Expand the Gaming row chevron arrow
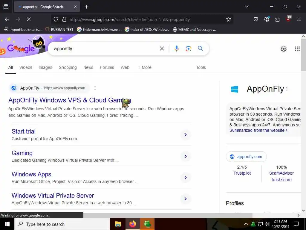This screenshot has height=230, width=306. coord(185,156)
